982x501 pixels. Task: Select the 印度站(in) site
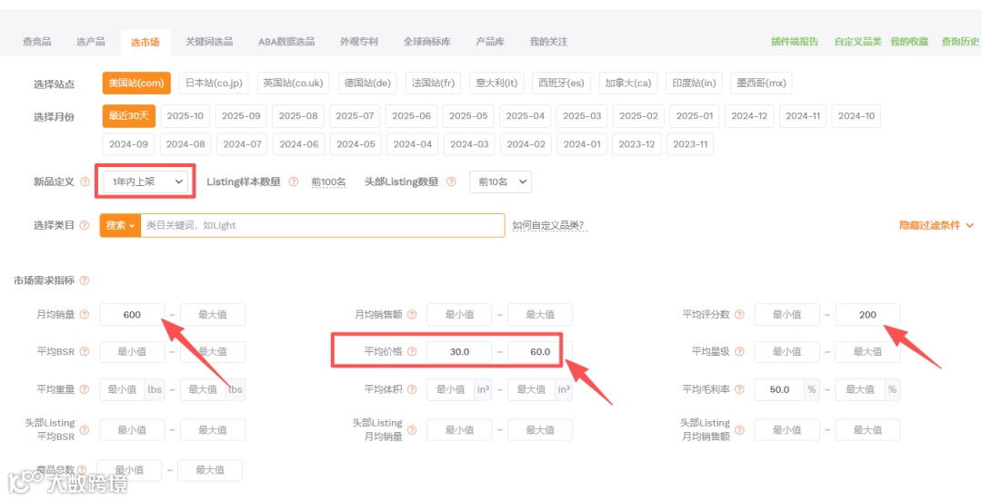click(x=694, y=83)
